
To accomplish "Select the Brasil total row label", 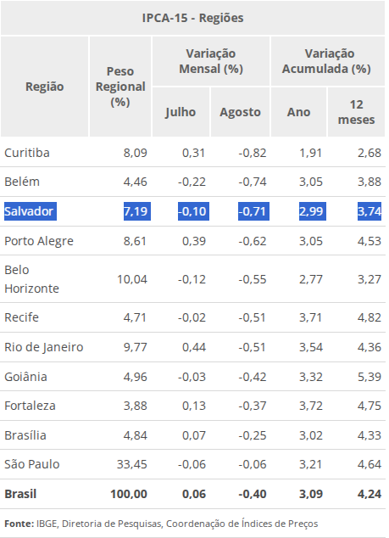I will (x=20, y=494).
